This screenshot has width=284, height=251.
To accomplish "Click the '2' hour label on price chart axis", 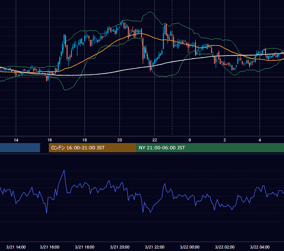I will 225,140.
